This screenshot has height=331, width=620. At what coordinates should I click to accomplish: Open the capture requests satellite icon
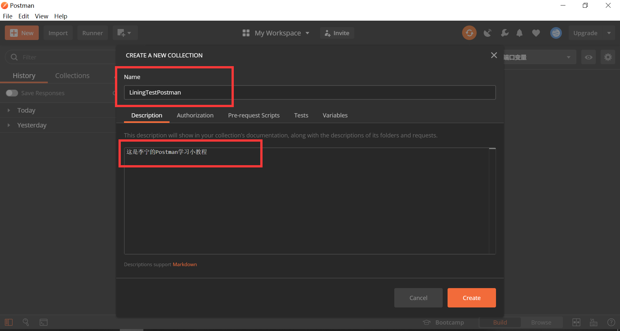pyautogui.click(x=487, y=33)
